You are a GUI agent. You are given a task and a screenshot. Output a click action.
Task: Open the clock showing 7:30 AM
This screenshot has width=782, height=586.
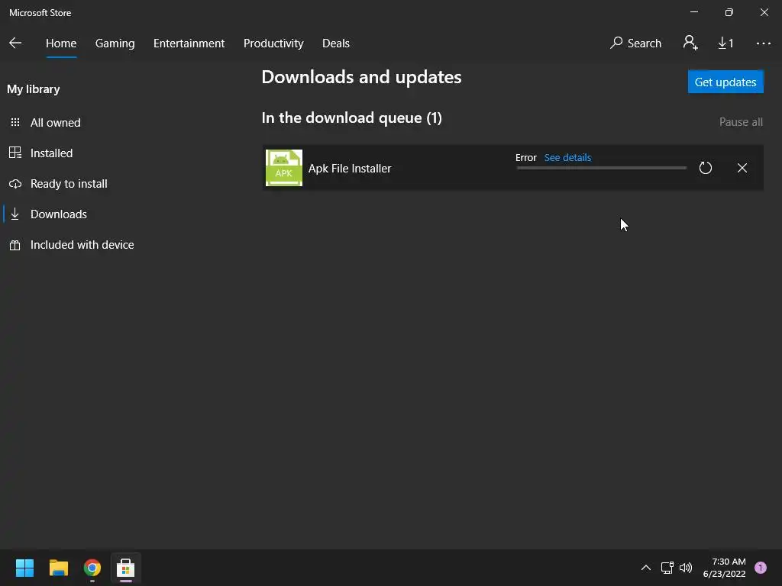tap(724, 568)
